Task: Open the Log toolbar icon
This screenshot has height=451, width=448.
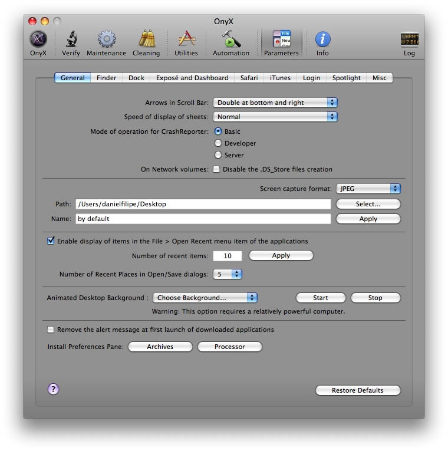Action: (409, 43)
